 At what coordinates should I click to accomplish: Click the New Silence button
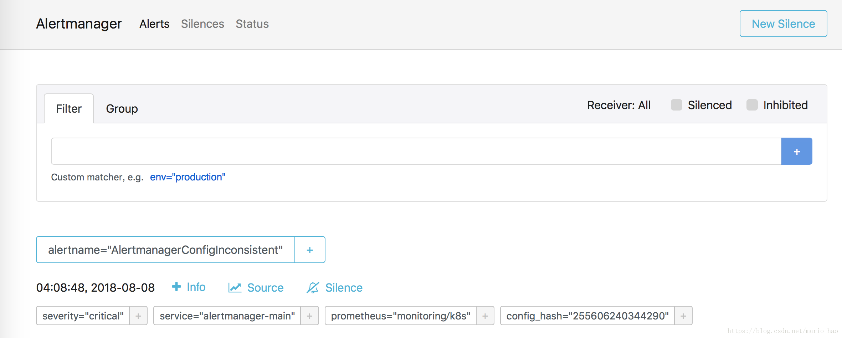pos(783,24)
